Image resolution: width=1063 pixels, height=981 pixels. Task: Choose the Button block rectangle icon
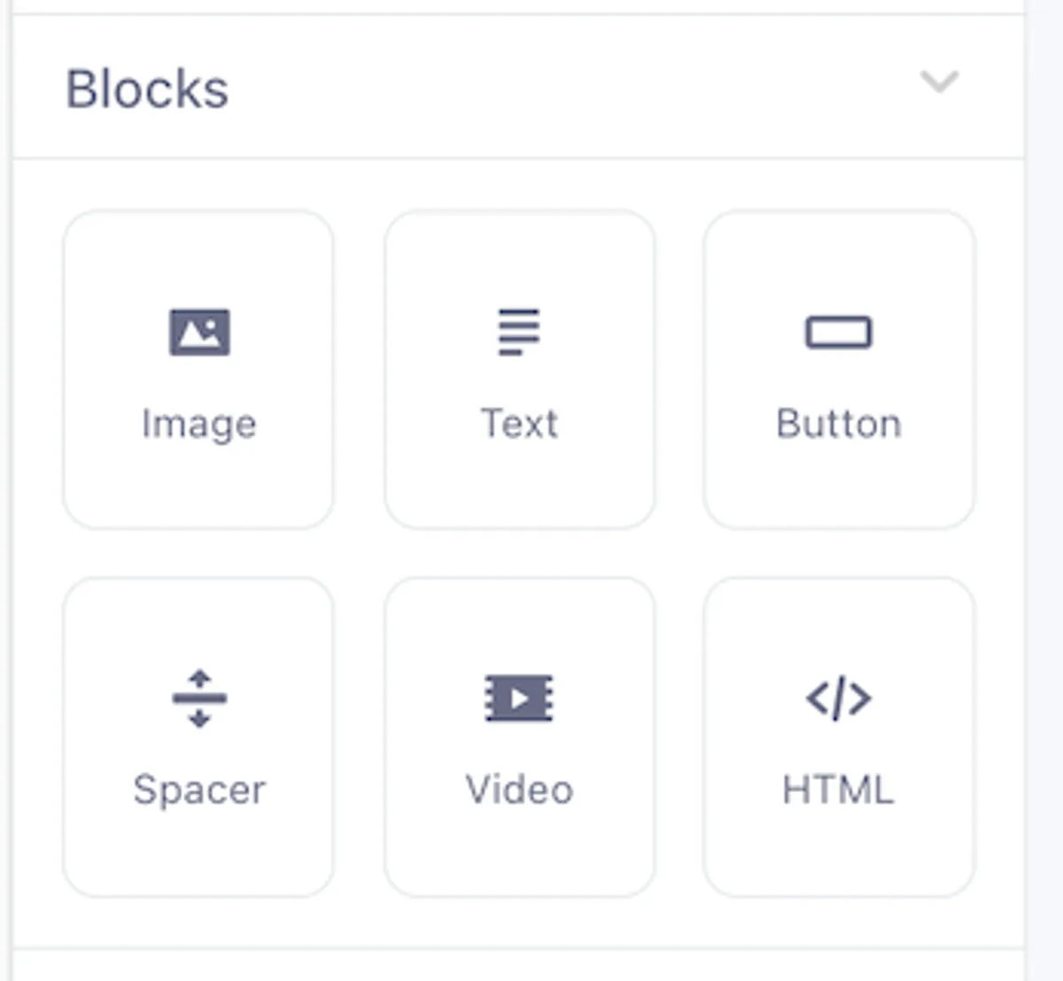pyautogui.click(x=839, y=333)
